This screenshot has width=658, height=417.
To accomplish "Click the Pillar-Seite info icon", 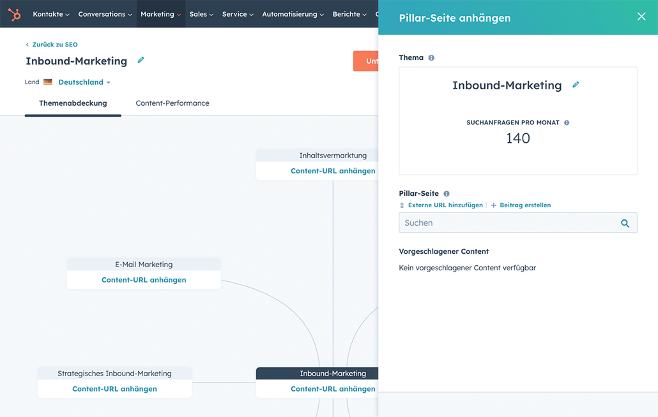I will point(446,193).
